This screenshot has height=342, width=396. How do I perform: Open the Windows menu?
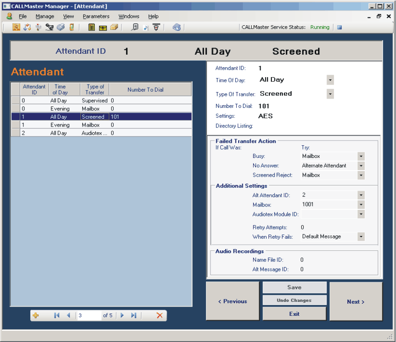(129, 16)
